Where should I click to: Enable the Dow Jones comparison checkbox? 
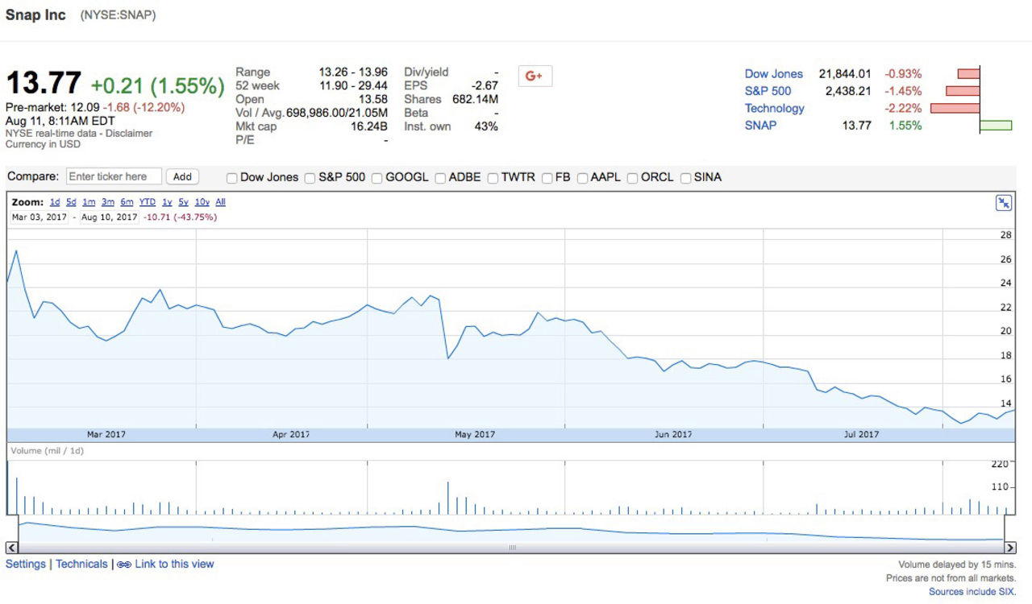232,178
